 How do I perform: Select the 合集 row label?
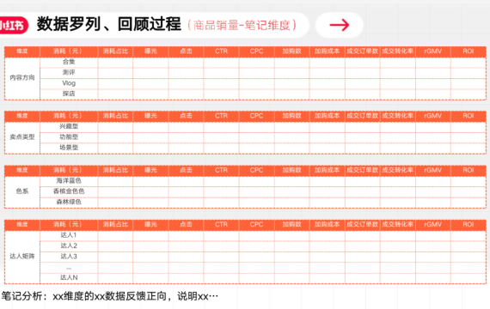point(69,62)
